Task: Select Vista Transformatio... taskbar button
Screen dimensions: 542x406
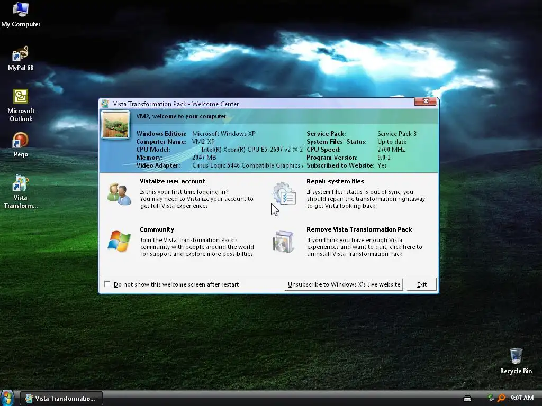Action: click(61, 398)
